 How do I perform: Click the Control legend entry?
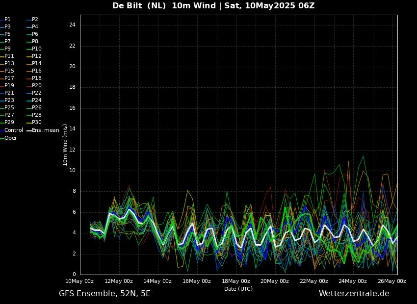coord(13,130)
